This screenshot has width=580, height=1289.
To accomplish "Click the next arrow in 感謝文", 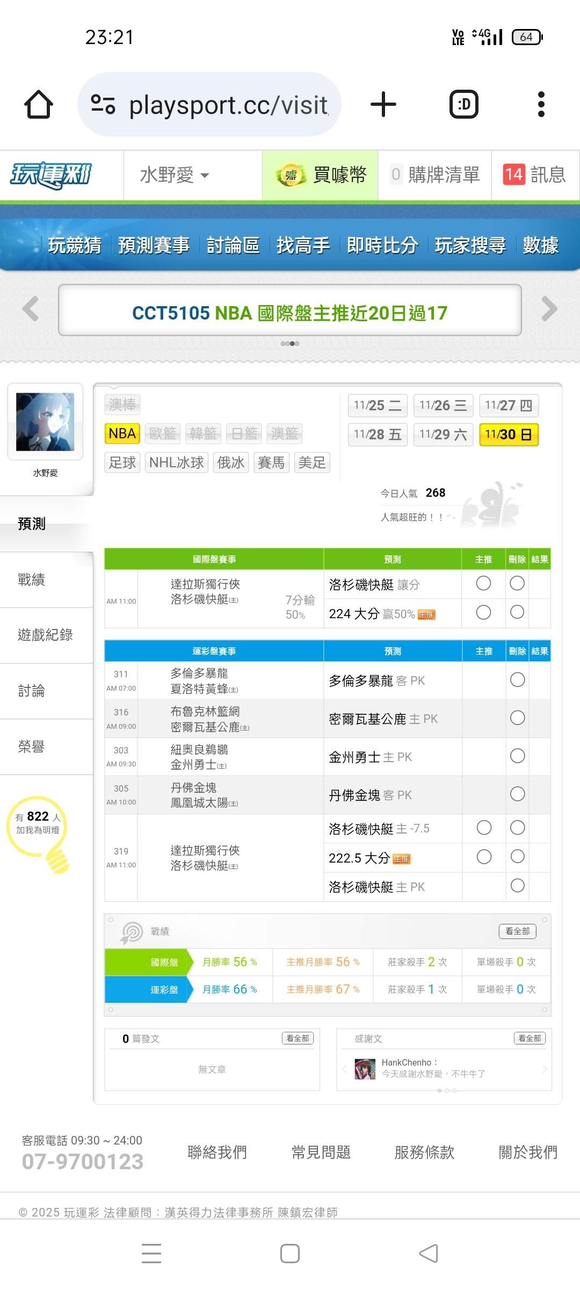I will (545, 1069).
